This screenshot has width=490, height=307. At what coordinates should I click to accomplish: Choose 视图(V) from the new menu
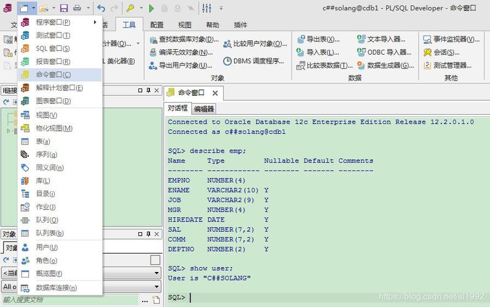[x=60, y=115]
